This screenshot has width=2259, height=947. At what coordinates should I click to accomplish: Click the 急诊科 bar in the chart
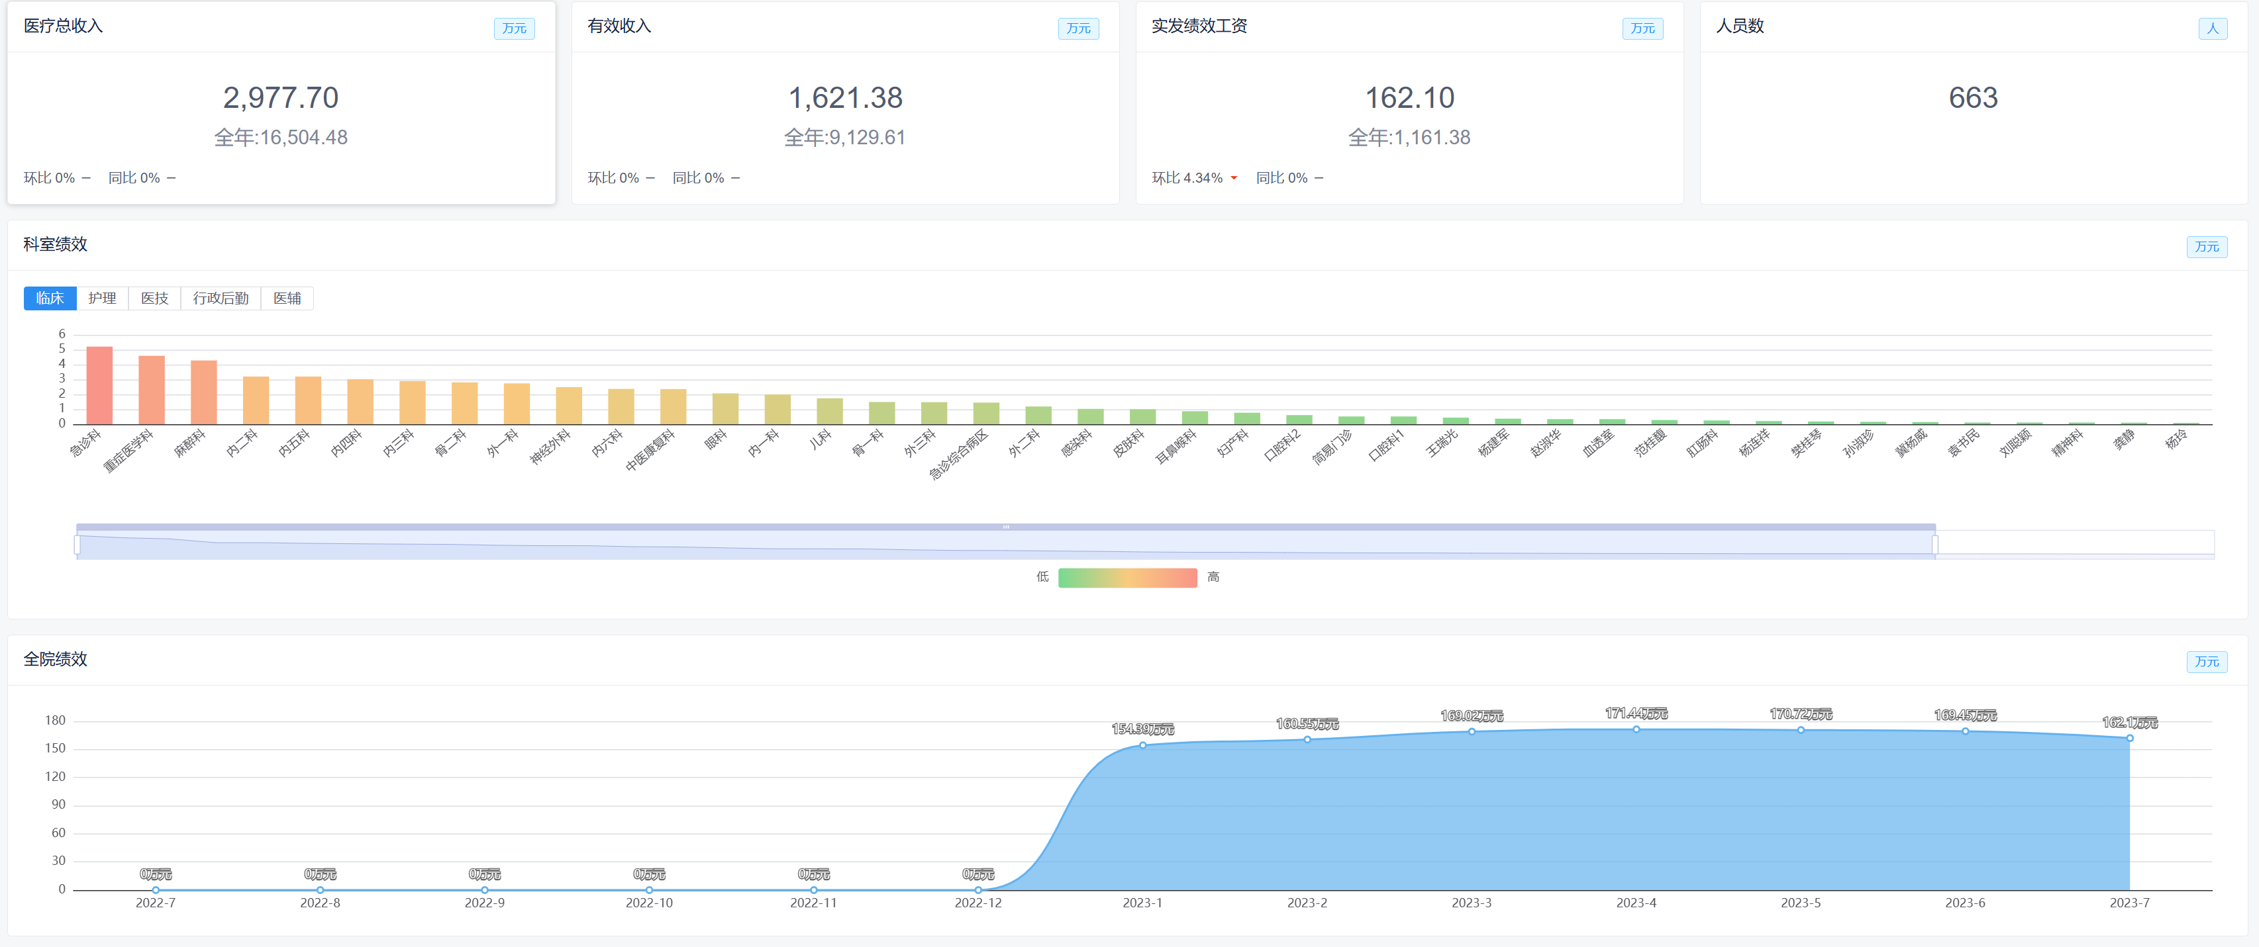(x=99, y=385)
